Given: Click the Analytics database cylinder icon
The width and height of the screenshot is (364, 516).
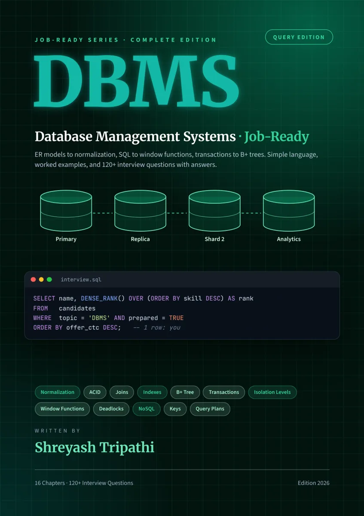Looking at the screenshot, I should [289, 211].
